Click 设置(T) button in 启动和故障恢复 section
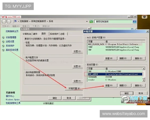The height and width of the screenshot is (120, 150). [78, 81]
